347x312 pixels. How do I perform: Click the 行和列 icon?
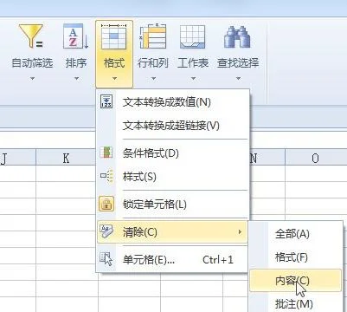pyautogui.click(x=153, y=36)
